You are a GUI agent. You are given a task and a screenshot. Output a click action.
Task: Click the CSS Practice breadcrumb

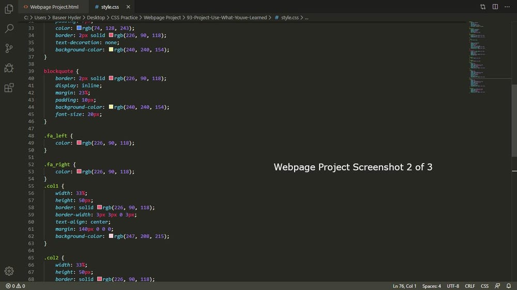click(x=124, y=18)
